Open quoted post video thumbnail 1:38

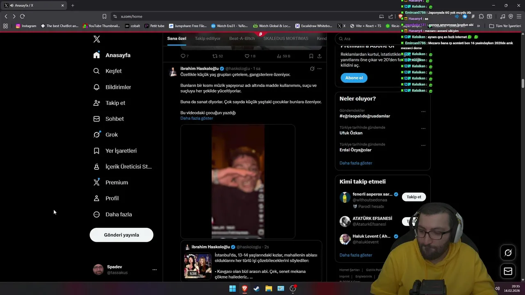[198, 266]
